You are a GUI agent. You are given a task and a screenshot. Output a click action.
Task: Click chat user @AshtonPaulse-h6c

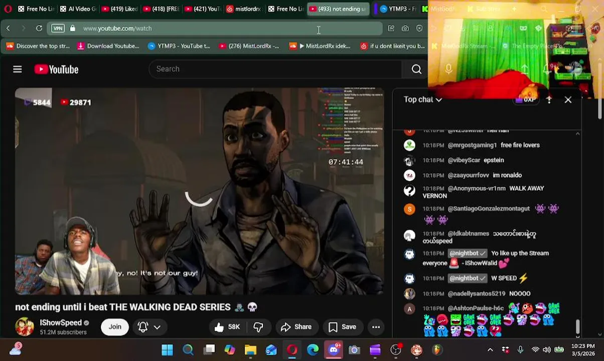pyautogui.click(x=476, y=308)
